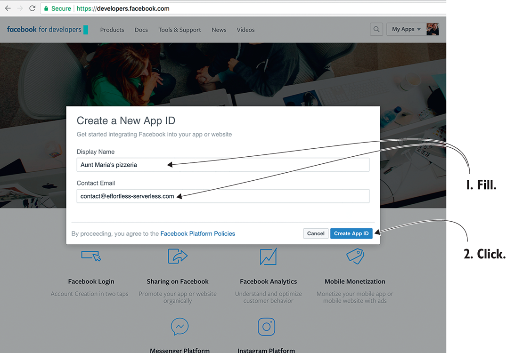Image resolution: width=506 pixels, height=353 pixels.
Task: Open the Docs menu item
Action: click(141, 30)
